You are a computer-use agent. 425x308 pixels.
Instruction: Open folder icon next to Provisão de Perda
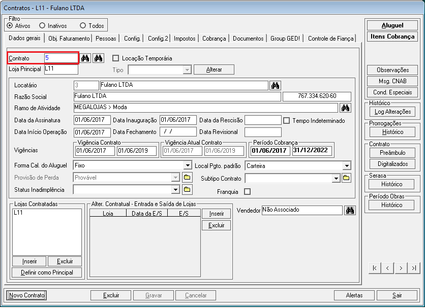(x=187, y=178)
